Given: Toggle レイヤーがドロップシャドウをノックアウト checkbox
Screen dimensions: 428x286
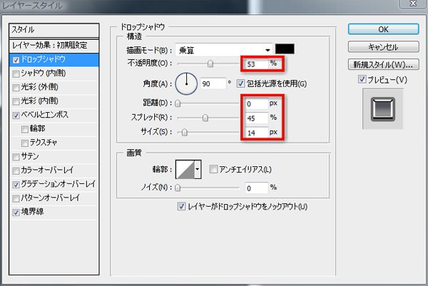Looking at the screenshot, I should coord(181,207).
